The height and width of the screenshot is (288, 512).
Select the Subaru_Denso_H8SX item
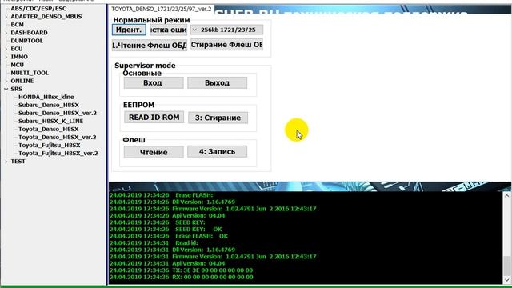[x=49, y=105]
